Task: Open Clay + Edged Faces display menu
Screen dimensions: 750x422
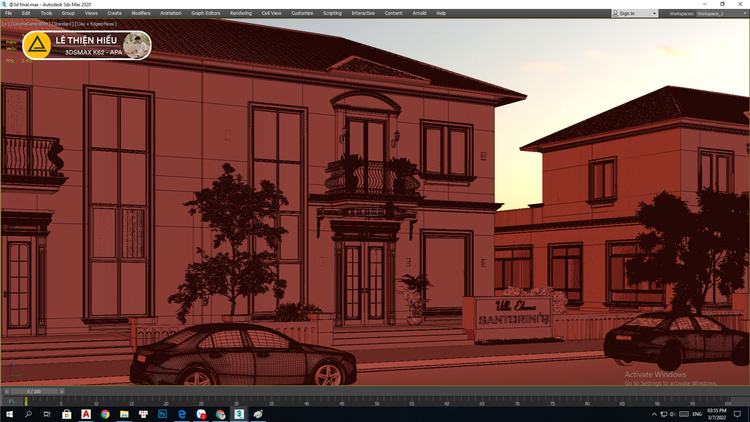Action: pyautogui.click(x=96, y=24)
